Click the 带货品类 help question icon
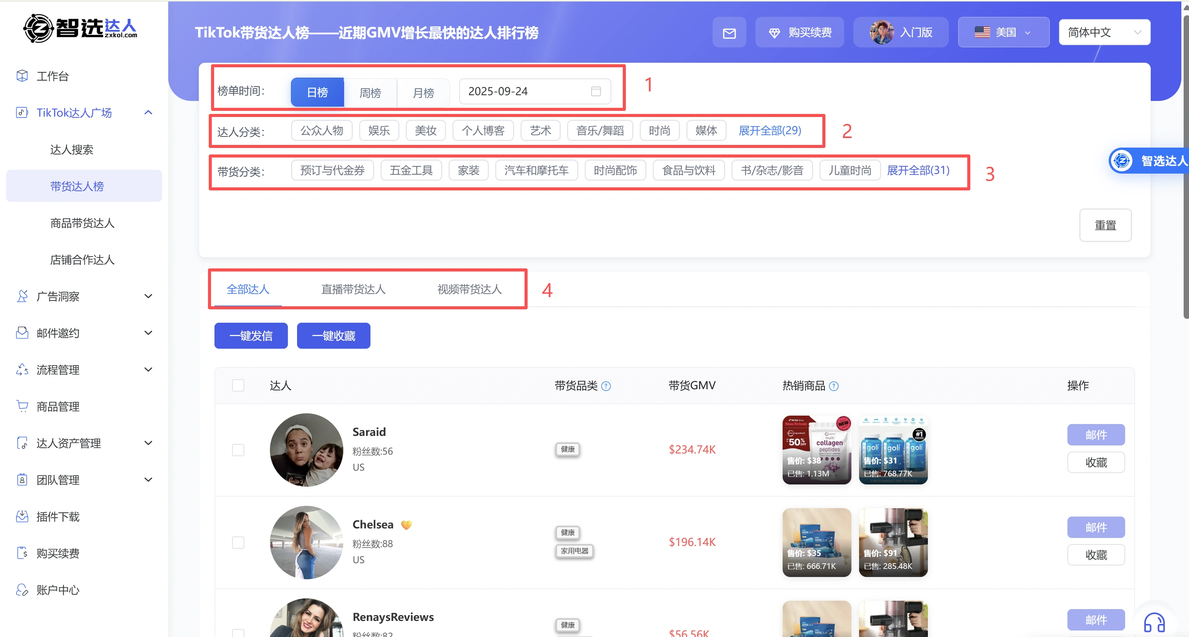 click(606, 386)
